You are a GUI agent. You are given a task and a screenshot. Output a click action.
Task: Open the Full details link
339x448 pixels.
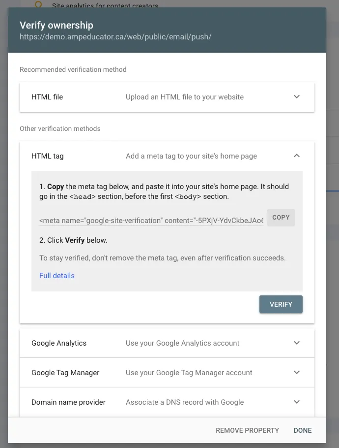[56, 276]
